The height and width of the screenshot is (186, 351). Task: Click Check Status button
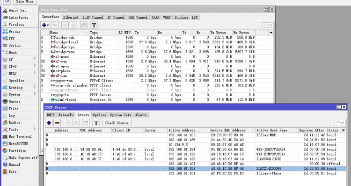[117, 123]
